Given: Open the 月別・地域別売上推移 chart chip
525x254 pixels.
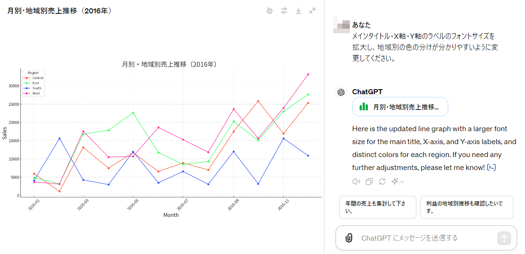Looking at the screenshot, I should (x=400, y=107).
